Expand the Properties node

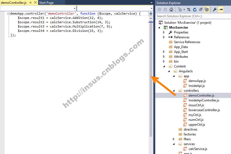coord(164,32)
